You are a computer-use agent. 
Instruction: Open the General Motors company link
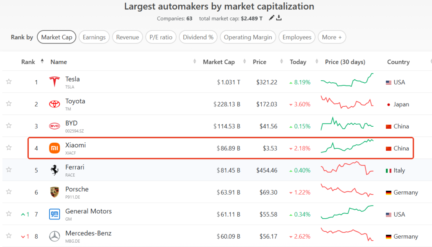tap(88, 211)
